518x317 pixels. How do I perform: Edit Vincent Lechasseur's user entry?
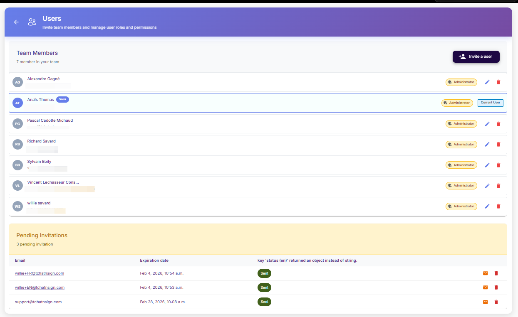coord(487,186)
